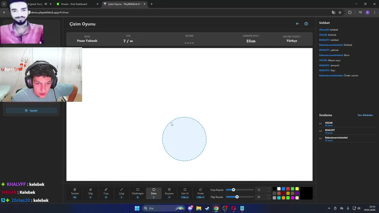Open Ayarlar settings button

click(x=31, y=110)
